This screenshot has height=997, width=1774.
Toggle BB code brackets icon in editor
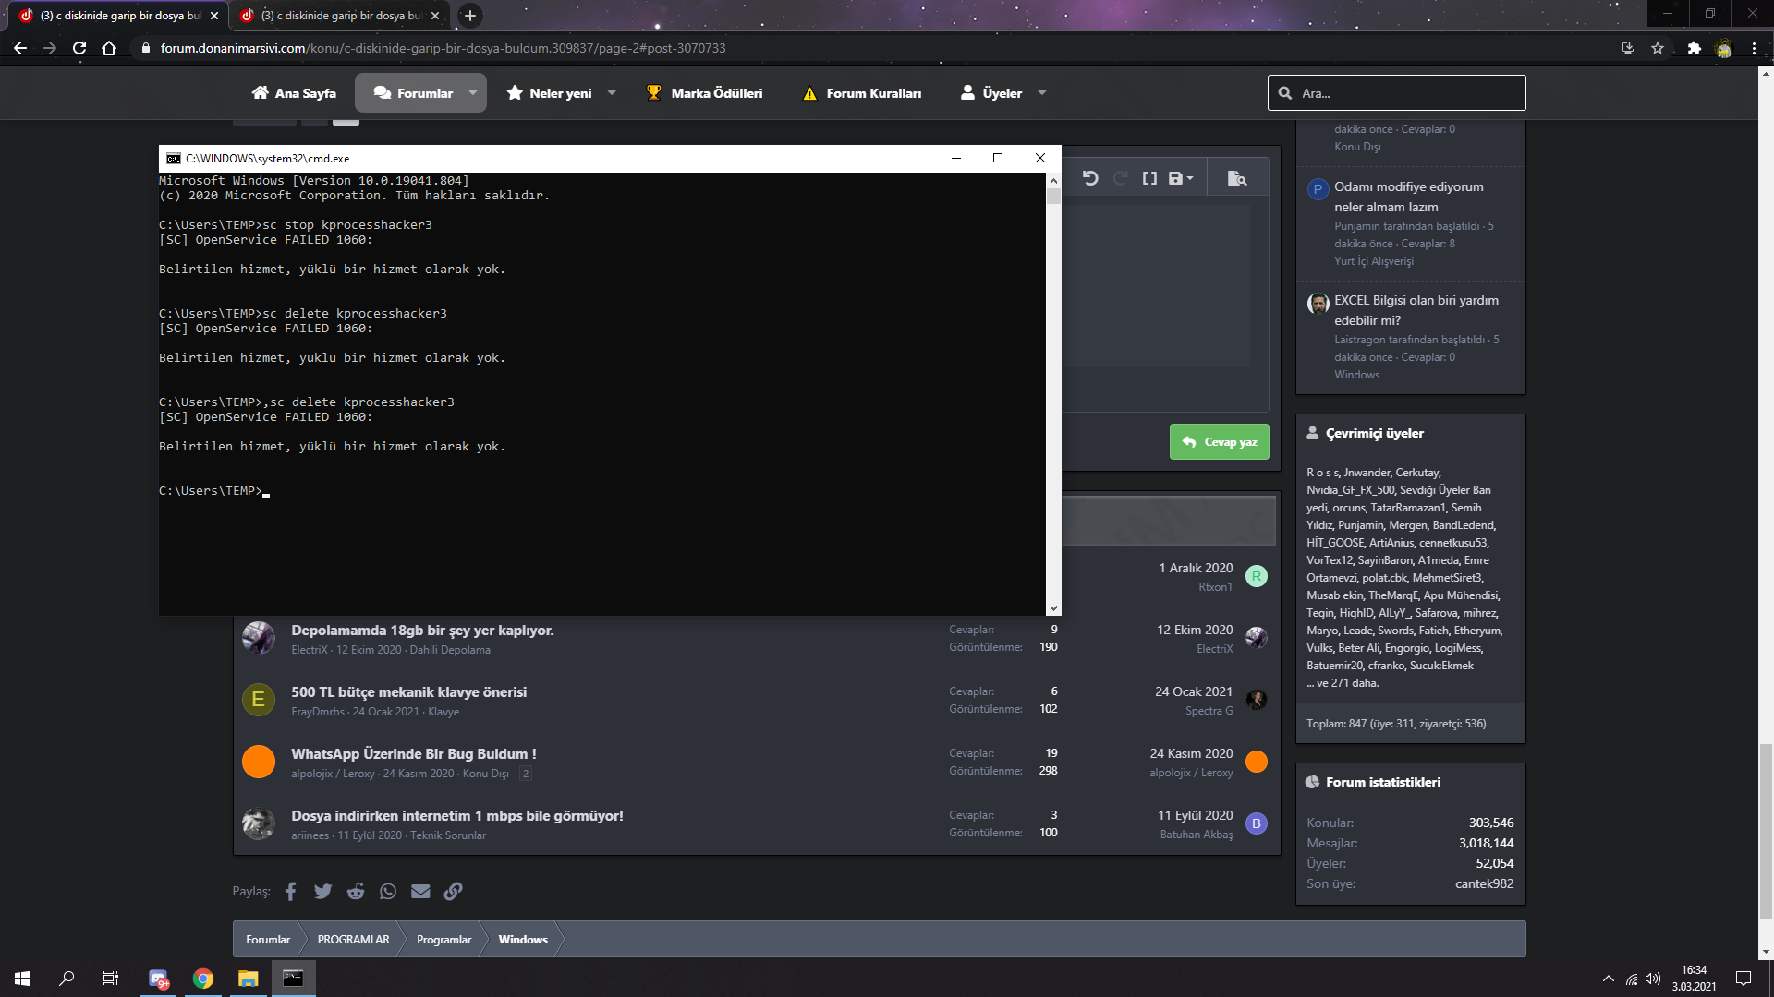1149,178
